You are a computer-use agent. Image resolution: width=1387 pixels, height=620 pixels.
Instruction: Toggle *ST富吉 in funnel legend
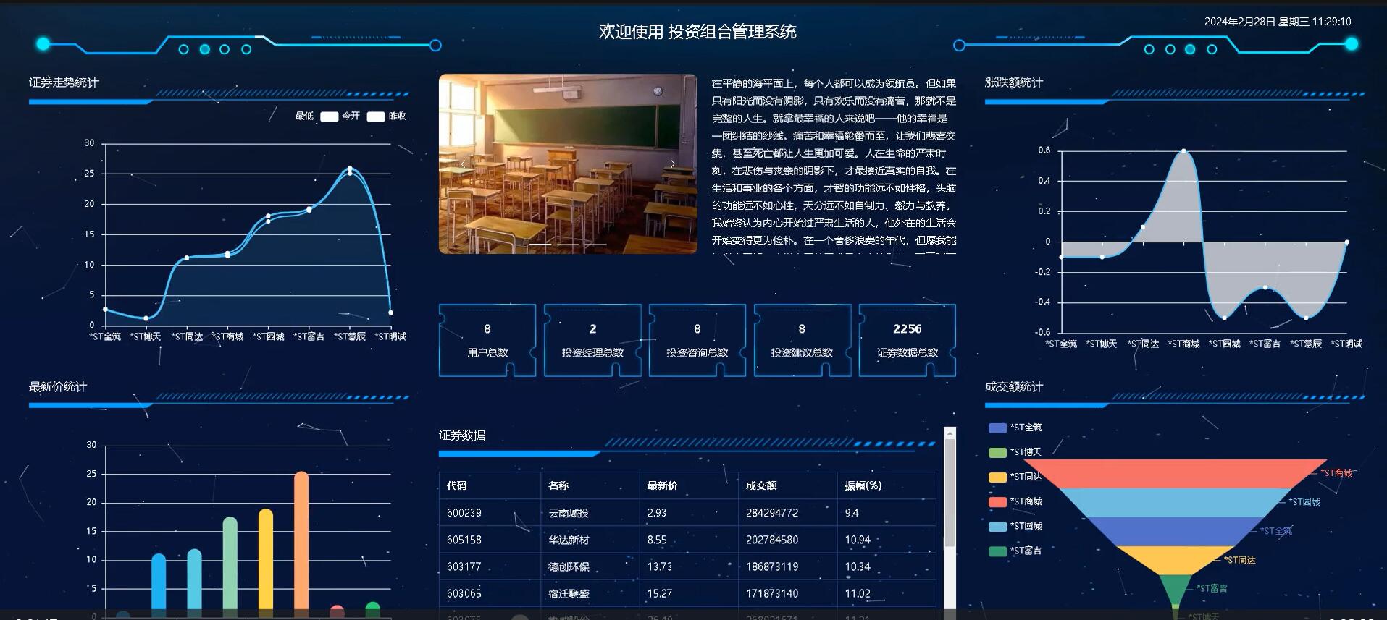pos(1015,551)
